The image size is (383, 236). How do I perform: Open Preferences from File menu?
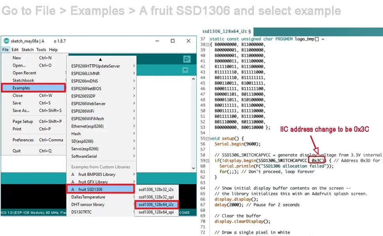pos(34,140)
